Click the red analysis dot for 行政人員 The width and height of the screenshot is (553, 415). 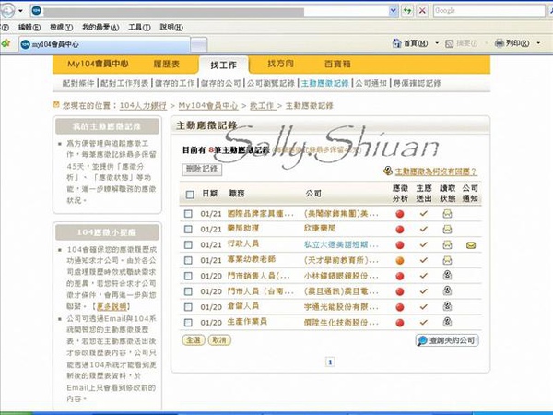400,245
